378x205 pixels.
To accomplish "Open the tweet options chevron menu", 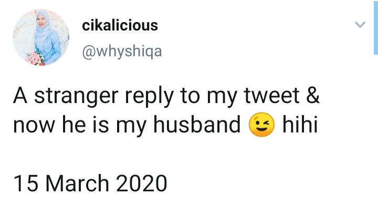I will 360,24.
